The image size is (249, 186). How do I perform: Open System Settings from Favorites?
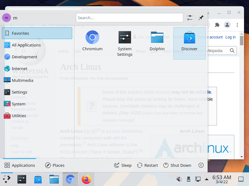point(125,43)
